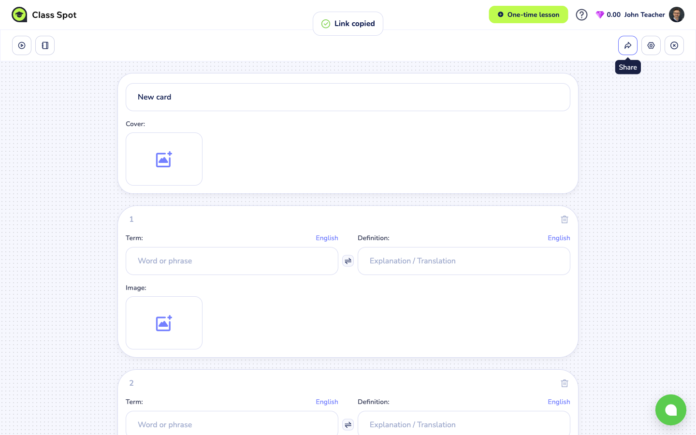
Task: Click the card 2 Explanation / Translation field
Action: [464, 423]
